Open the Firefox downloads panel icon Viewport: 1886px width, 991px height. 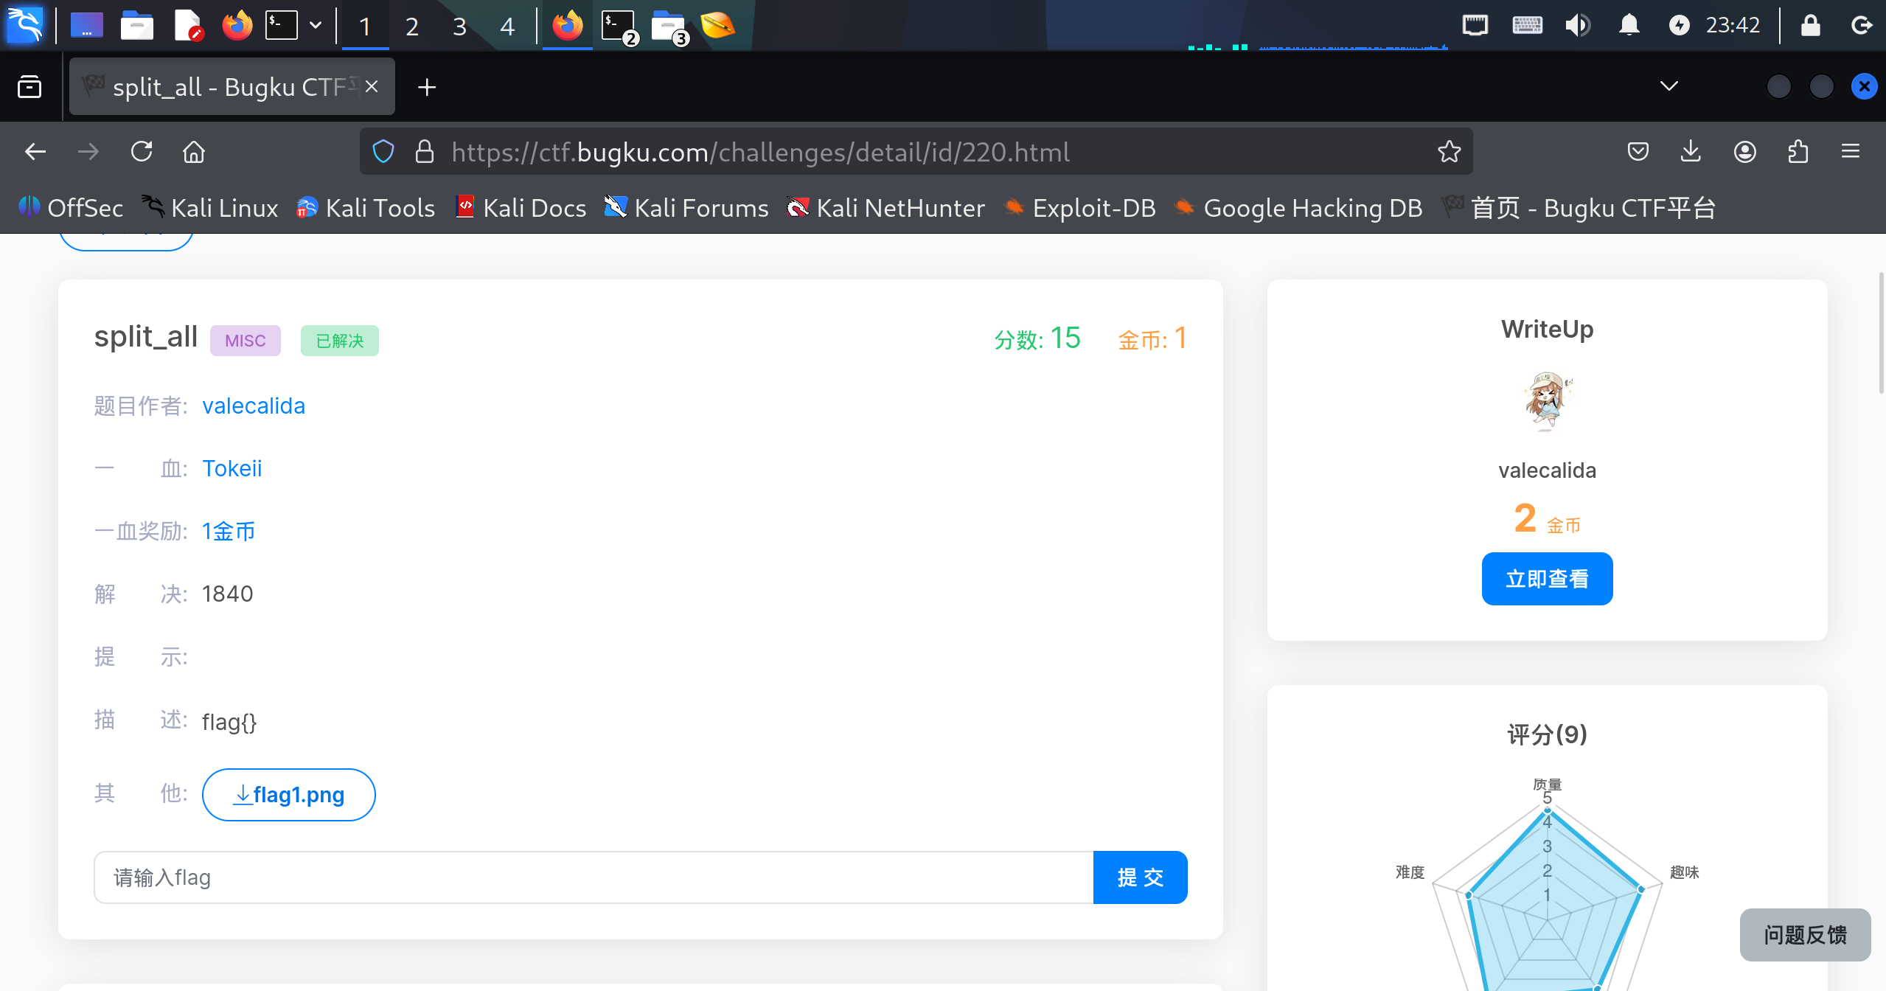click(1691, 152)
